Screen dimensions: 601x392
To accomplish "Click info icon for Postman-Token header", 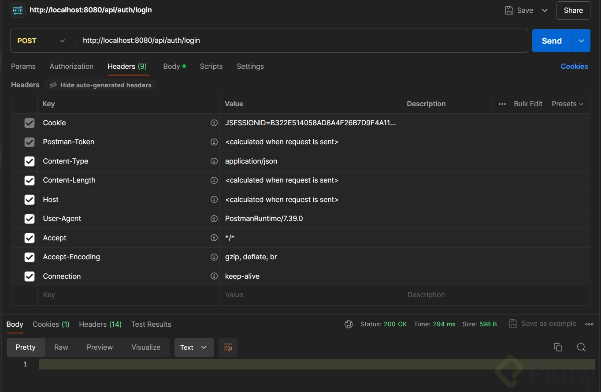I will point(214,142).
